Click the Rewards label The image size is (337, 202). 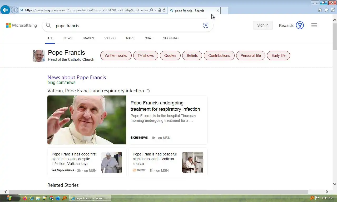286,26
